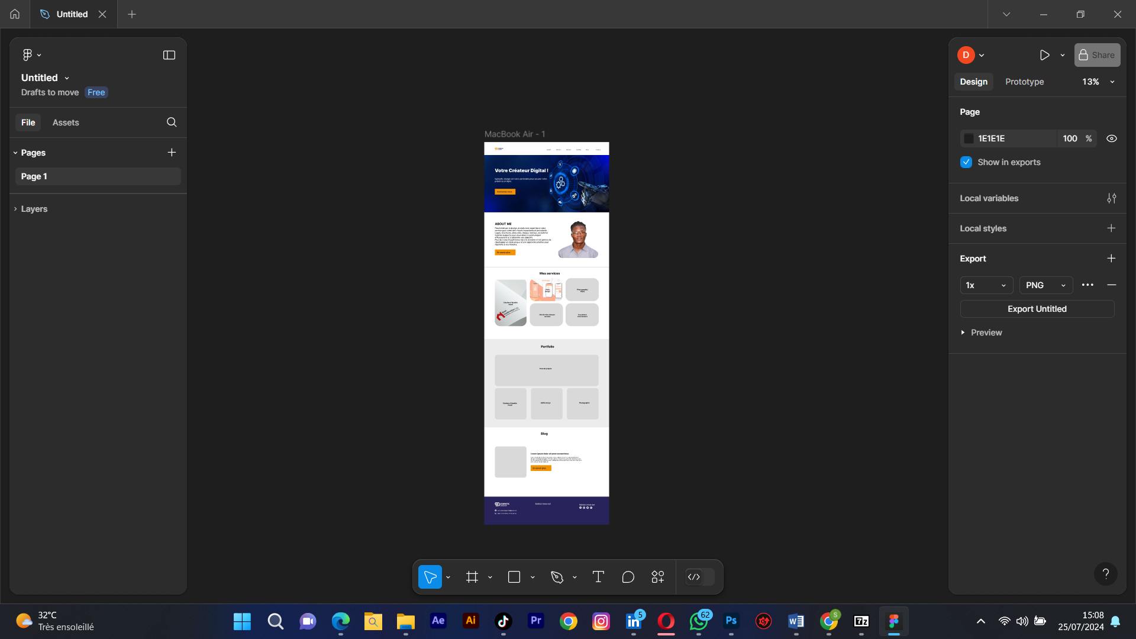Image resolution: width=1136 pixels, height=639 pixels.
Task: Open Adobe Illustrator from taskbar
Action: (x=470, y=621)
